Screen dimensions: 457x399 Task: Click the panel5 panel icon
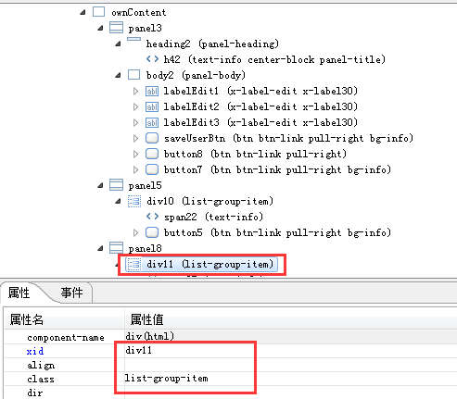click(116, 185)
